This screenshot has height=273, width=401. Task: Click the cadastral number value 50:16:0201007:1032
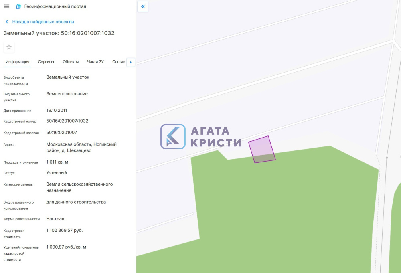67,121
